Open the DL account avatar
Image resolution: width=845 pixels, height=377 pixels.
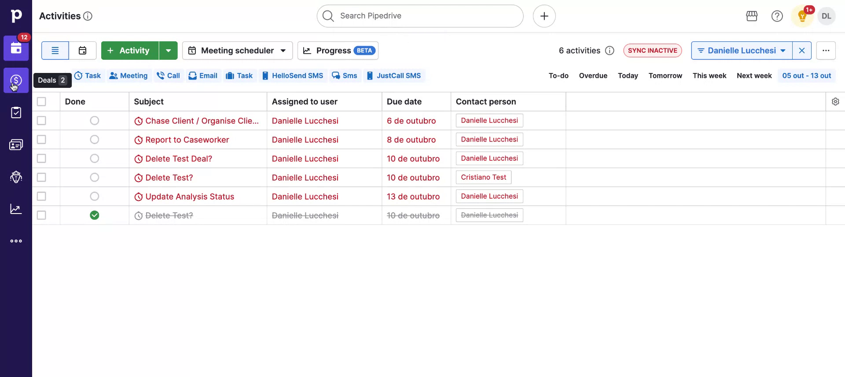pos(827,16)
